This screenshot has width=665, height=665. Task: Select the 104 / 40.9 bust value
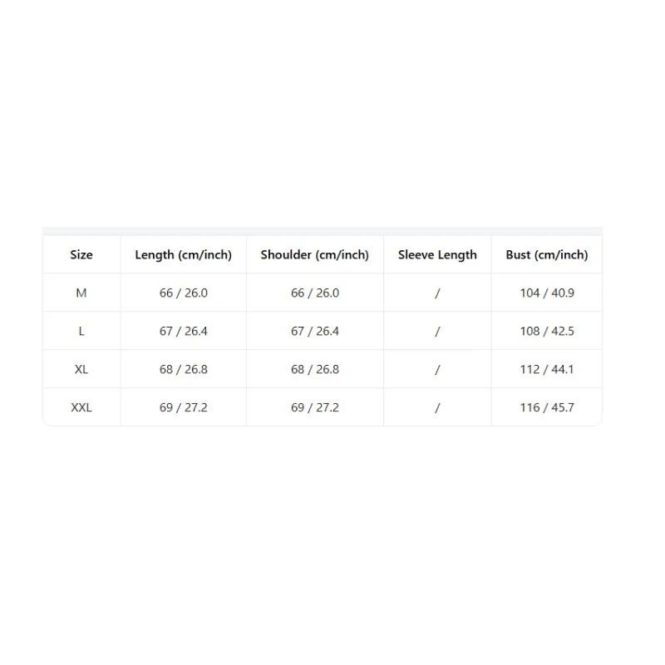(x=547, y=293)
